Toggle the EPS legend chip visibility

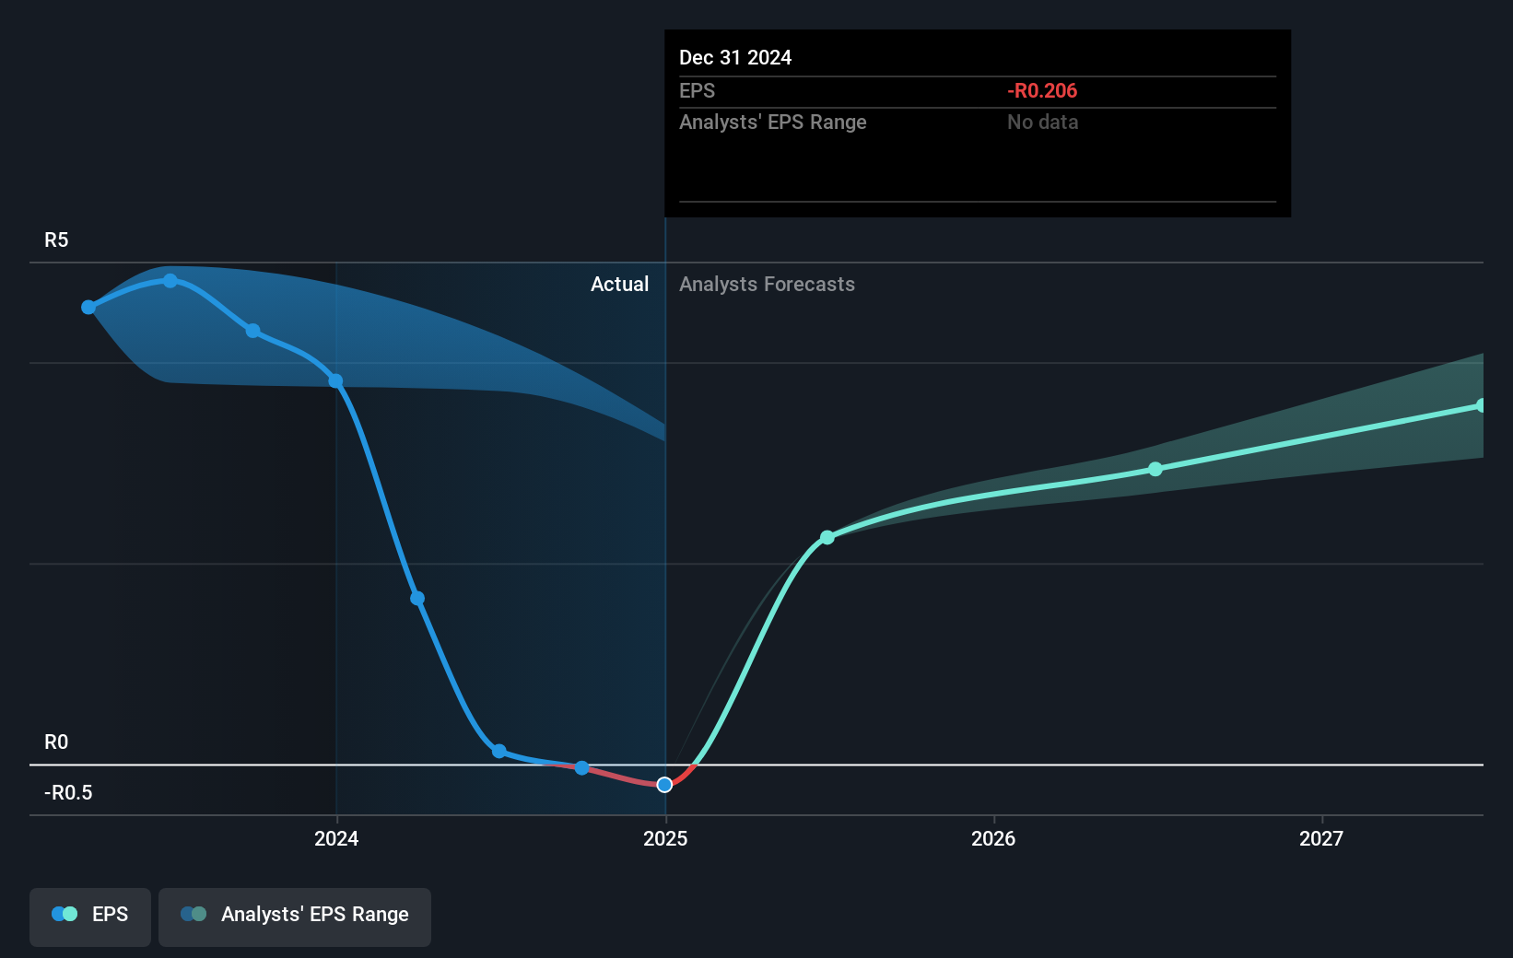coord(89,917)
